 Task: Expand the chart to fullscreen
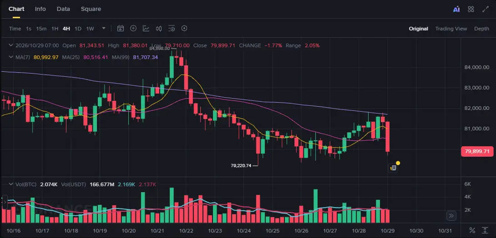(485, 9)
